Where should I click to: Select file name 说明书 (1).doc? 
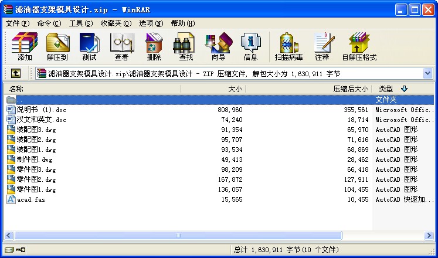[42, 110]
